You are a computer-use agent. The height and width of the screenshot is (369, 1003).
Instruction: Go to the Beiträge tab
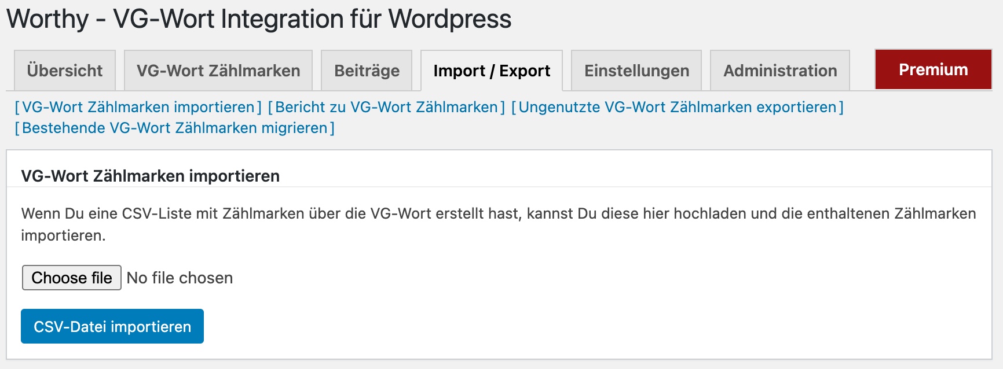(367, 71)
